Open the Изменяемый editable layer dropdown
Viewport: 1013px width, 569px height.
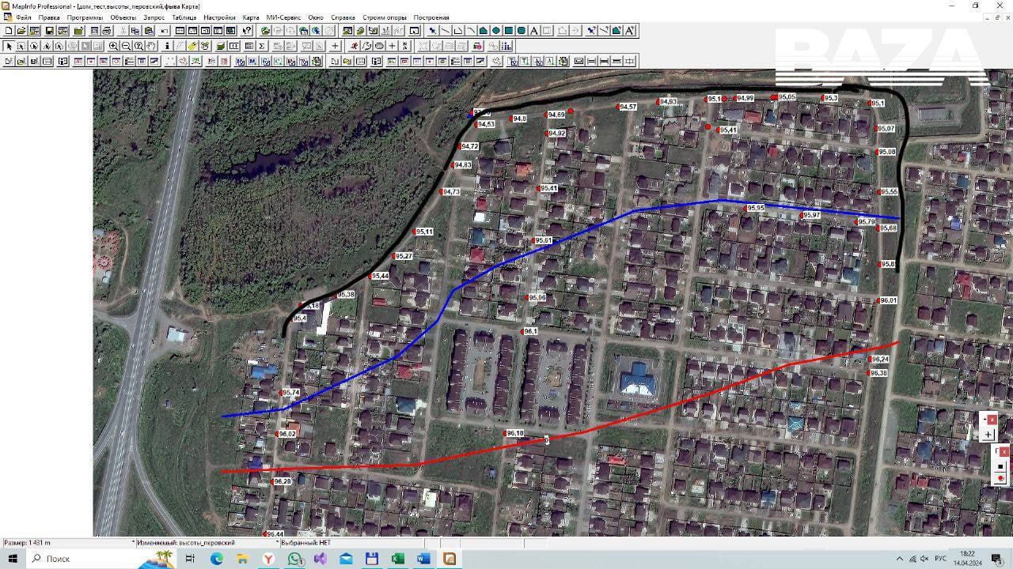277,543
